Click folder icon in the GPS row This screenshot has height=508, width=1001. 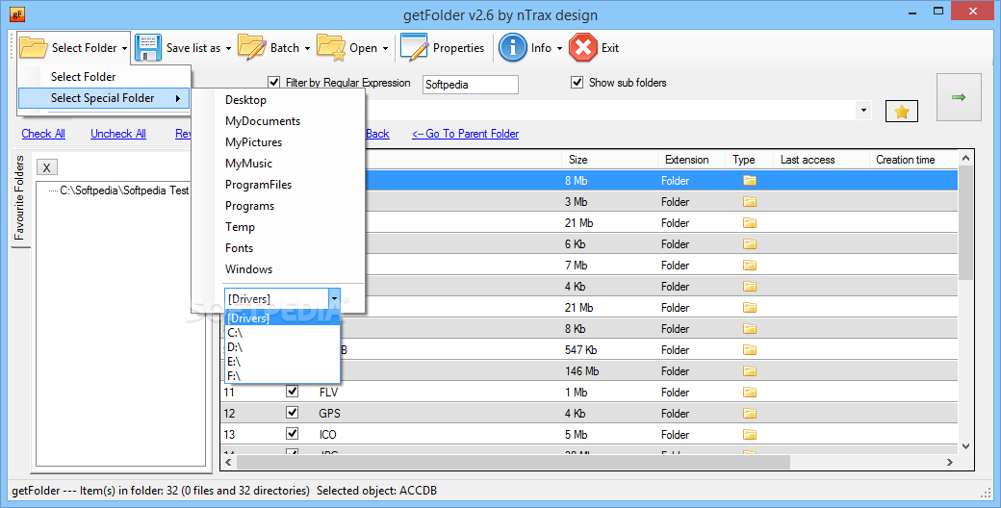tap(750, 413)
